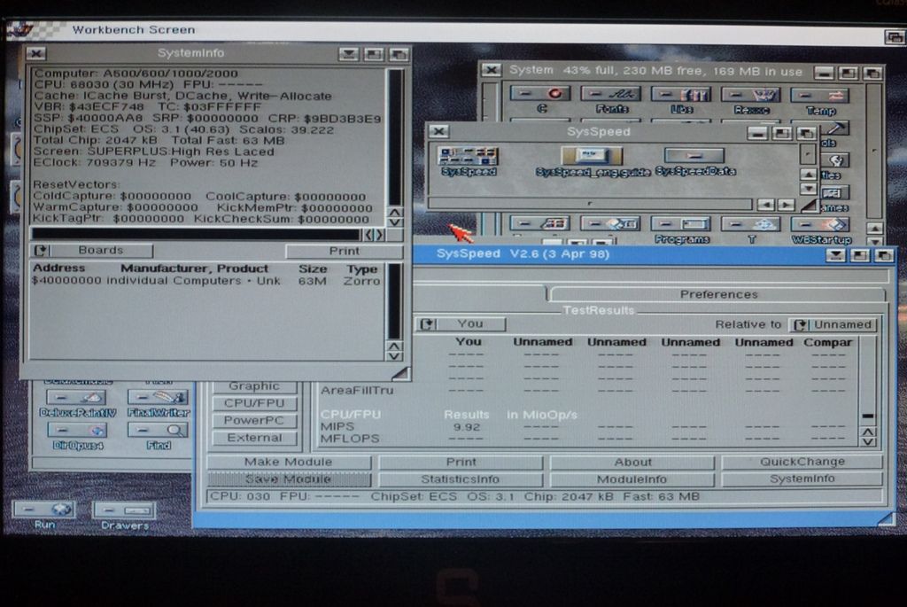907x607 pixels.
Task: Click the 9.92 MIPS value
Action: point(467,428)
